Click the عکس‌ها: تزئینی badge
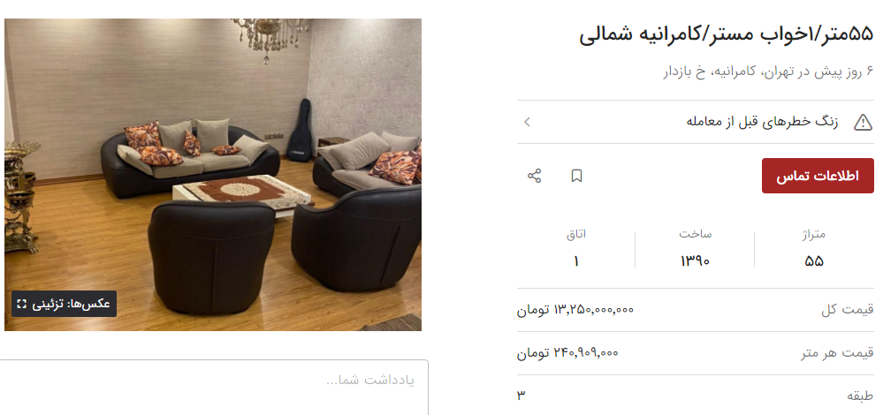 pyautogui.click(x=65, y=305)
